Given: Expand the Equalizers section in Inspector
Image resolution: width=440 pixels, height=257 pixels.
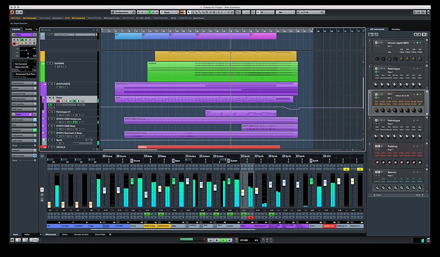Looking at the screenshot, I should tap(23, 130).
